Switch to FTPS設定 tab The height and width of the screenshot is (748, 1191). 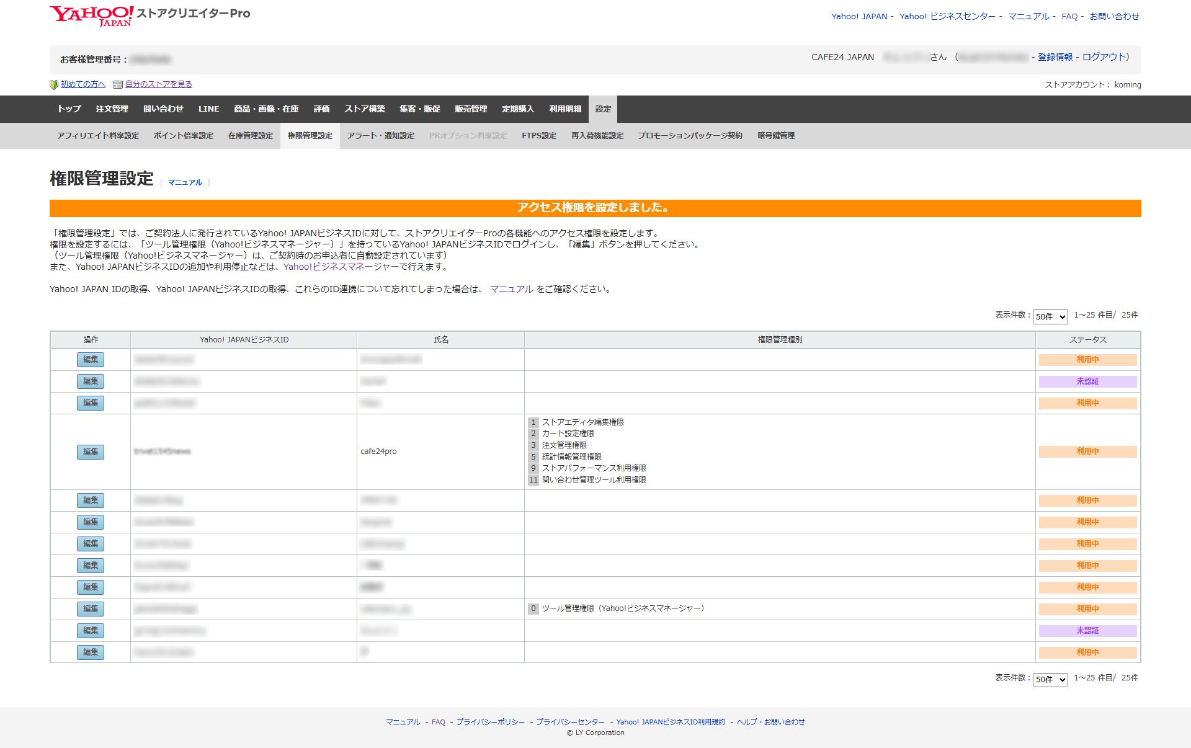pyautogui.click(x=538, y=135)
